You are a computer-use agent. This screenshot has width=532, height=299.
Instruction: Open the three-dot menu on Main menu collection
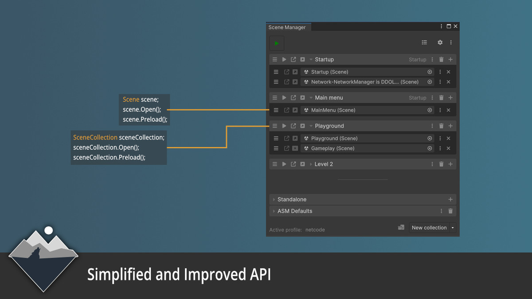[x=432, y=97]
